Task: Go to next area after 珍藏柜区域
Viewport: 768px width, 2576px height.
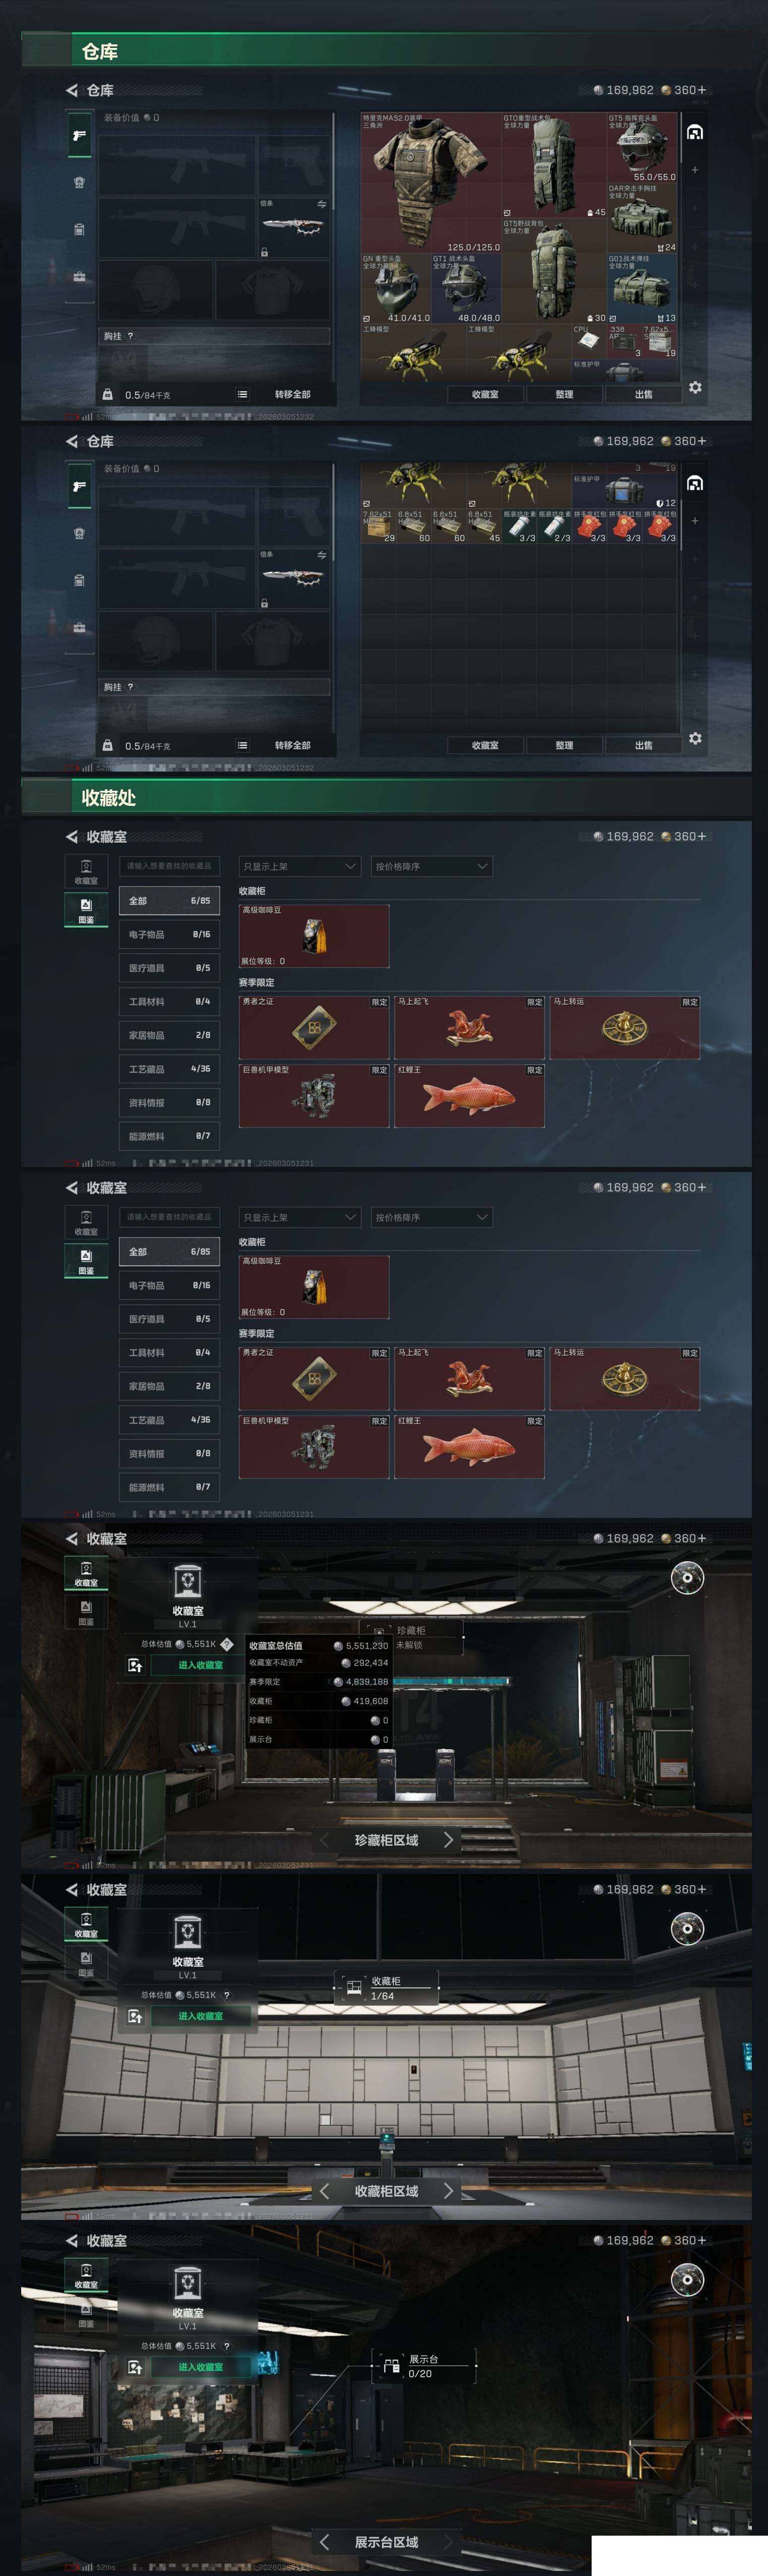Action: (447, 1840)
